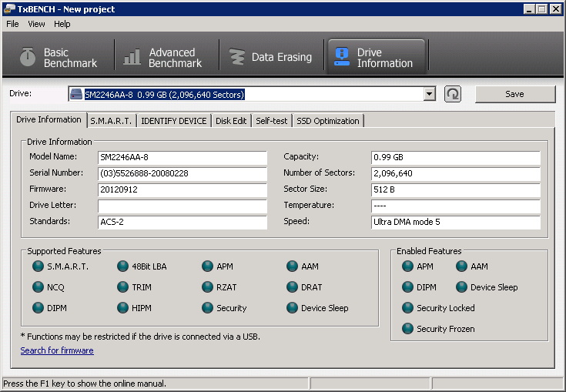Viewport: 566px width, 392px height.
Task: Switch to the IDENTIFY DEVICE tab
Action: [173, 121]
